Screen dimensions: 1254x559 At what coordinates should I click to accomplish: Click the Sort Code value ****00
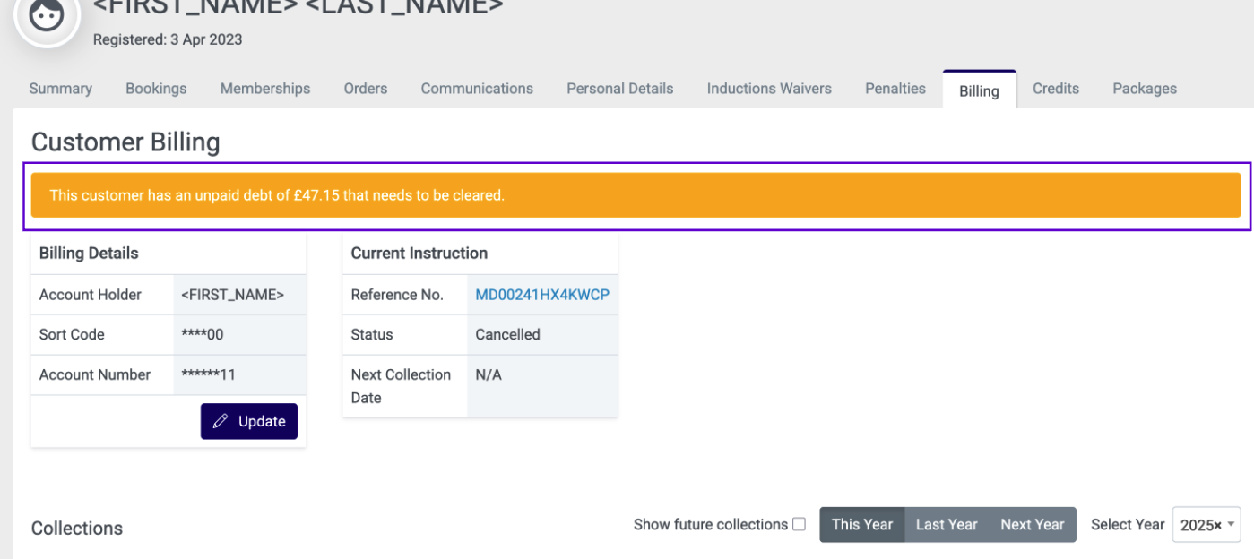203,334
